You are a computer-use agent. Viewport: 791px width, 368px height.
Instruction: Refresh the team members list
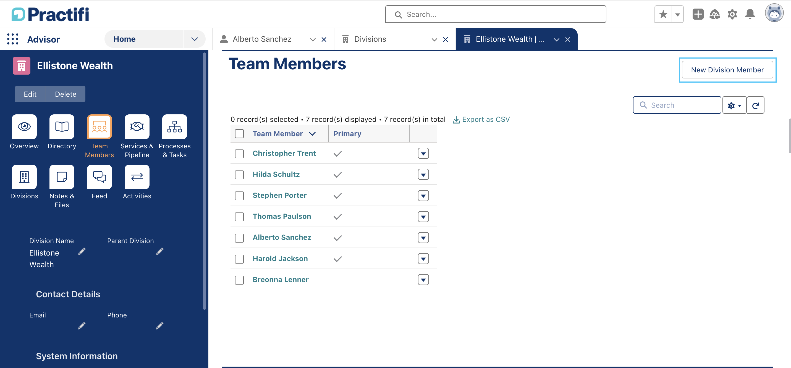[755, 105]
